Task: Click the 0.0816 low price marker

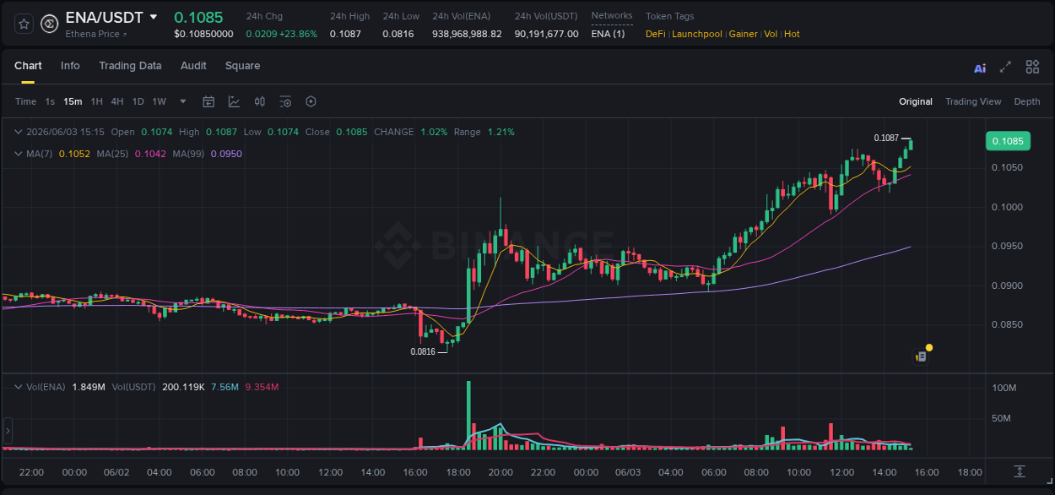Action: (x=423, y=351)
